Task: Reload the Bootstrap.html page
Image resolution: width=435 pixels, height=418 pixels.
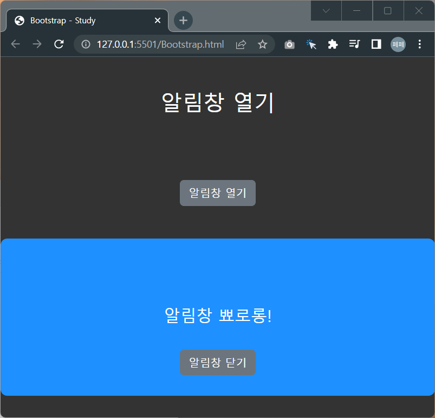Action: point(59,44)
